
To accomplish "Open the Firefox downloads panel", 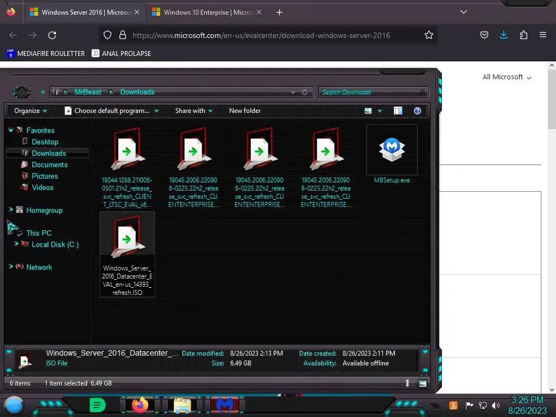I will click(x=503, y=35).
